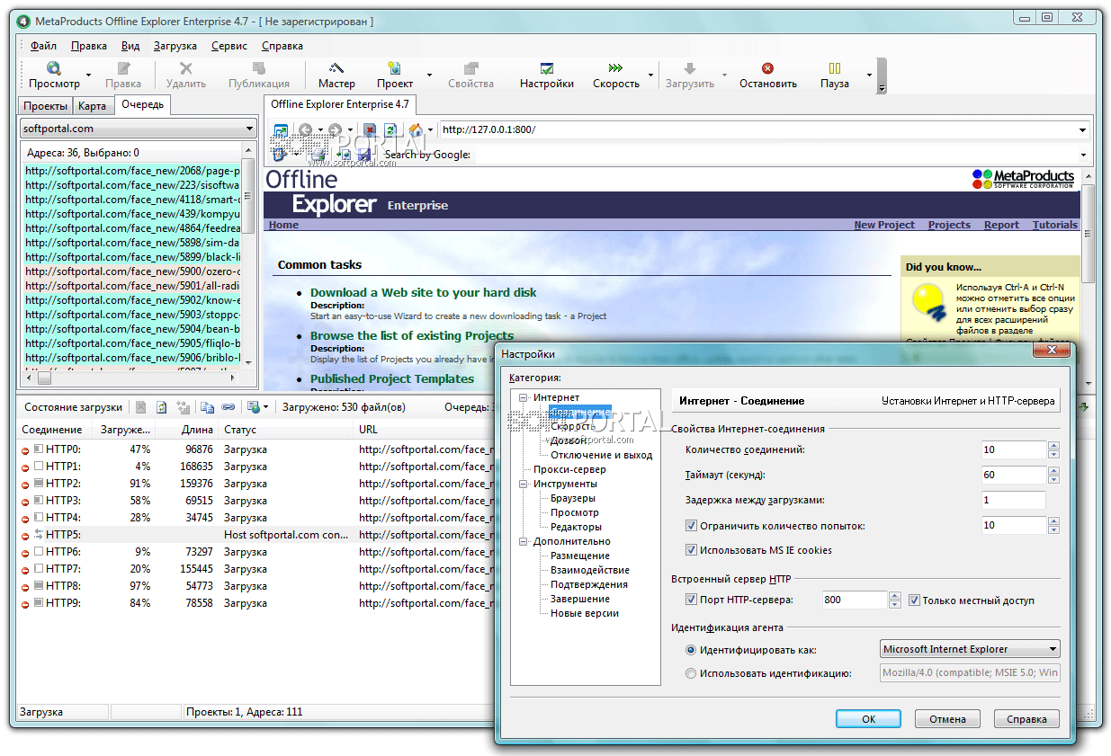Switch to the Проекты tab
Image resolution: width=1111 pixels, height=756 pixels.
45,106
